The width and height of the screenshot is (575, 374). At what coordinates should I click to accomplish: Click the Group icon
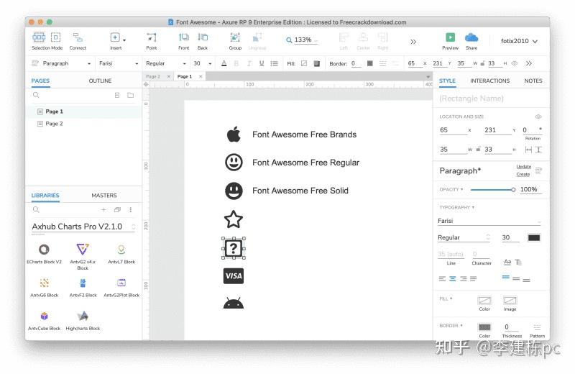pyautogui.click(x=235, y=37)
